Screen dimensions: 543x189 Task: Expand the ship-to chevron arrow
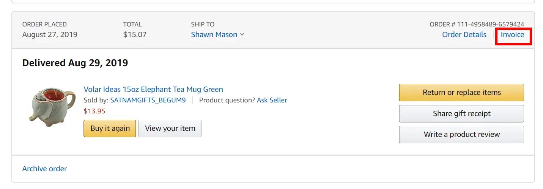242,35
